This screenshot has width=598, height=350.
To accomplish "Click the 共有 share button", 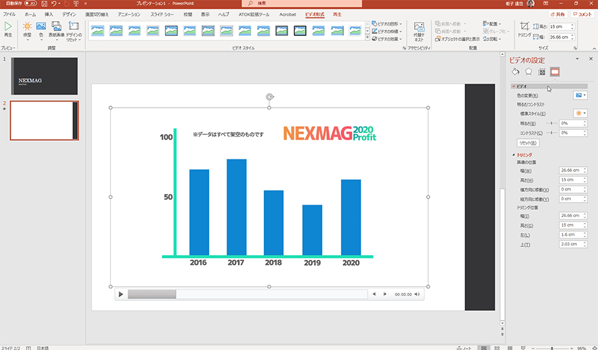I will [557, 14].
